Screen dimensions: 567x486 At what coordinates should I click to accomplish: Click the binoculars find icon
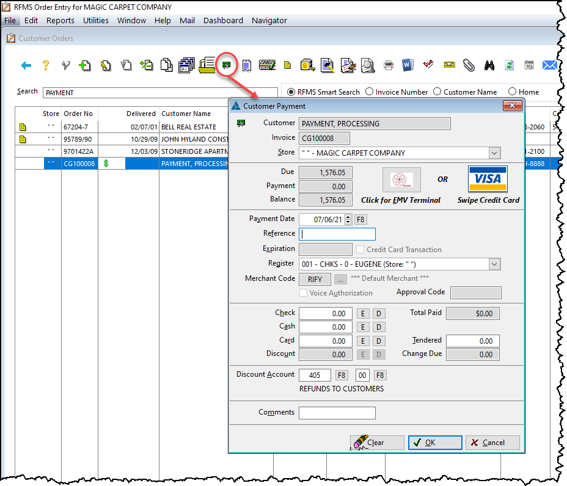pyautogui.click(x=489, y=65)
